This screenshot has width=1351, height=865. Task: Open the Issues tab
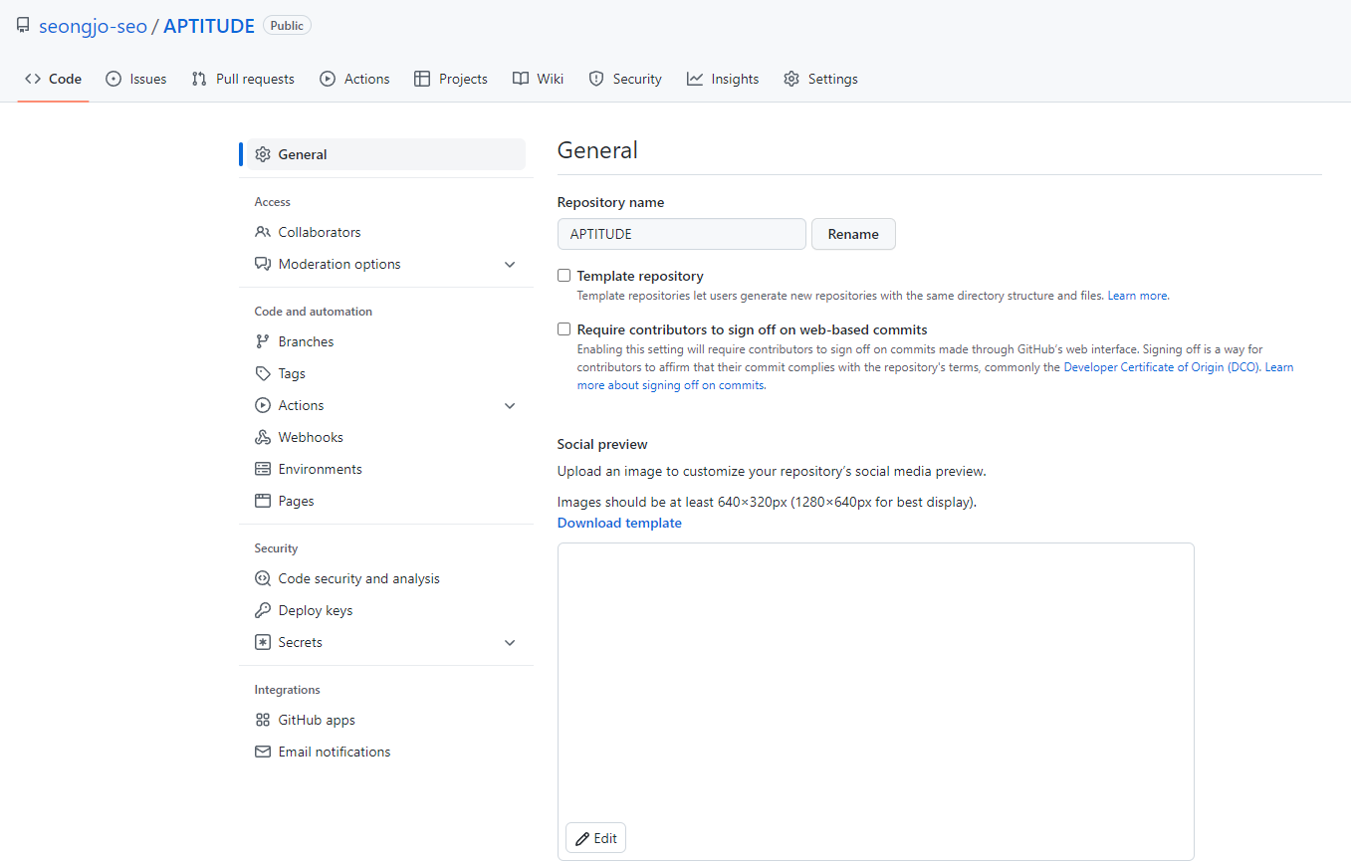[136, 79]
